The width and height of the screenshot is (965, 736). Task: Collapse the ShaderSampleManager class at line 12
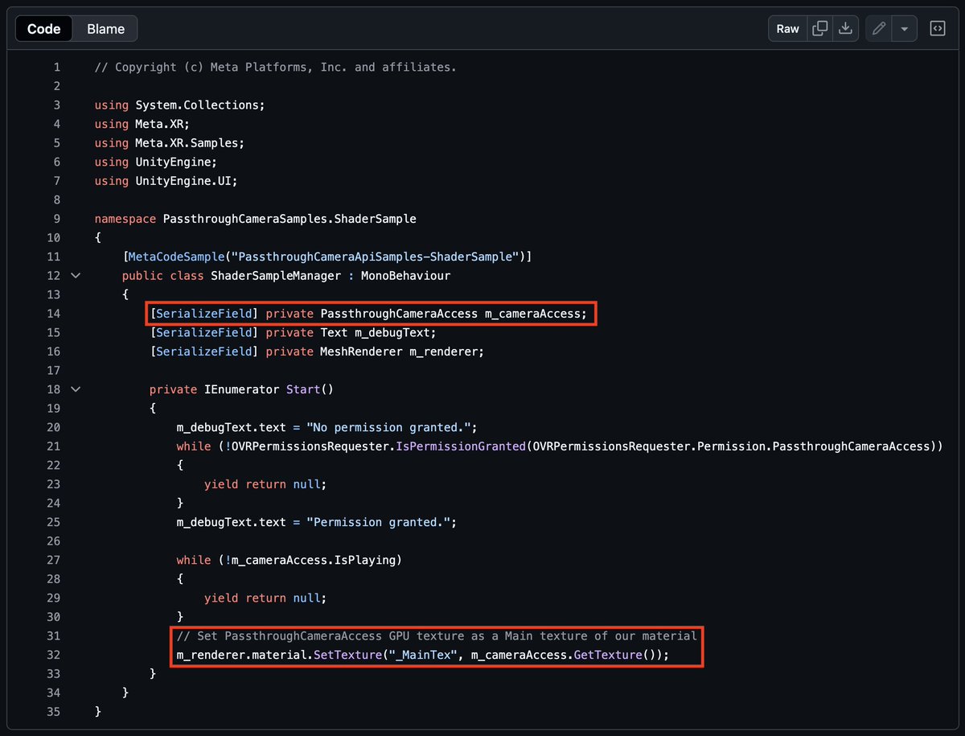[75, 275]
